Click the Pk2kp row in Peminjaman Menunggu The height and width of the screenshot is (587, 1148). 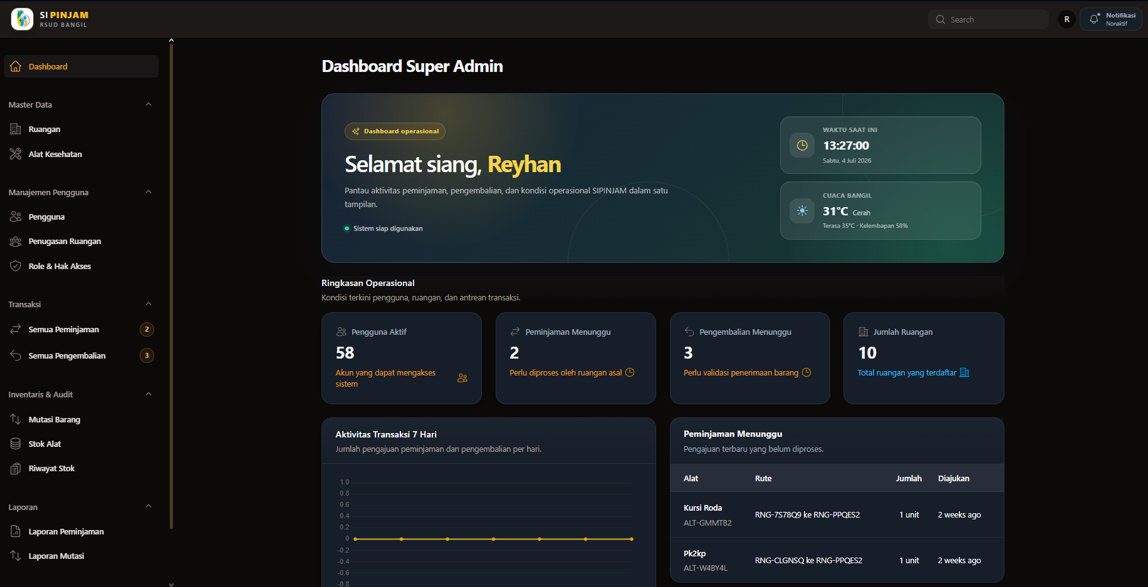pos(837,560)
